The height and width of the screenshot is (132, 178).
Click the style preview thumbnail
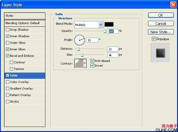click(160, 53)
